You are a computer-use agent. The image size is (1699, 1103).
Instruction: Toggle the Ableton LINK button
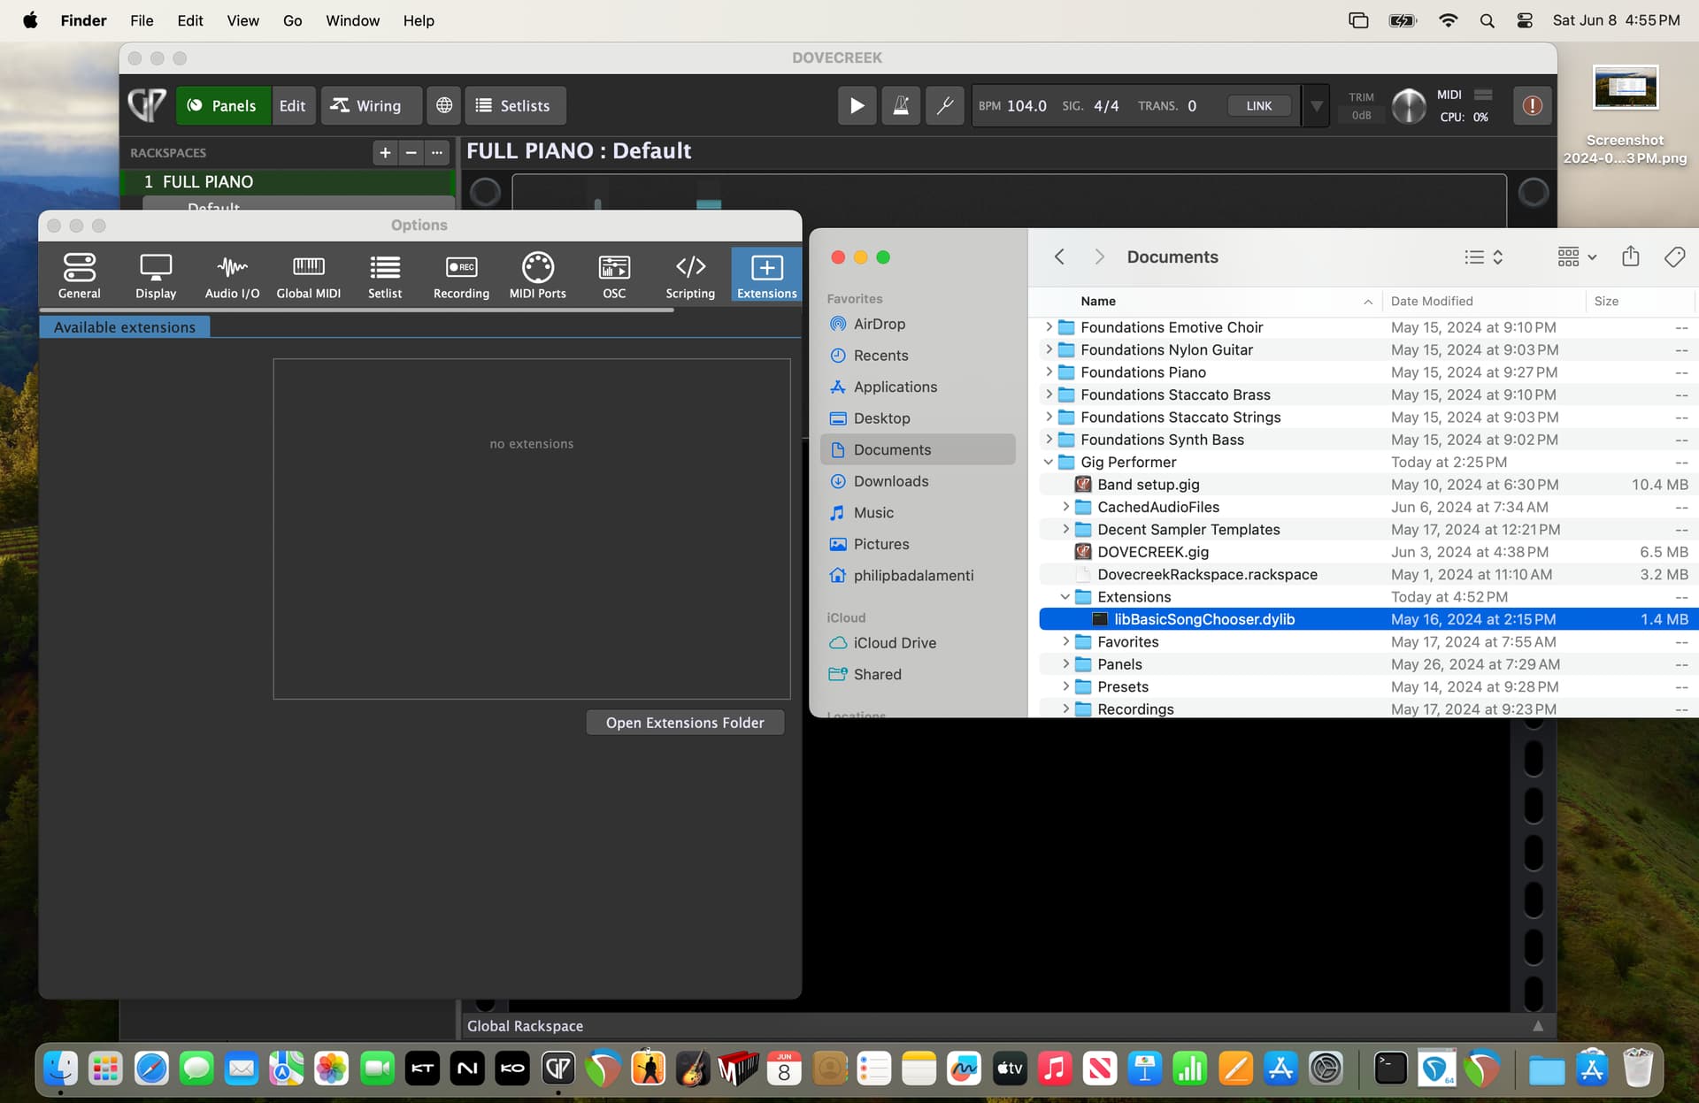[x=1258, y=106]
